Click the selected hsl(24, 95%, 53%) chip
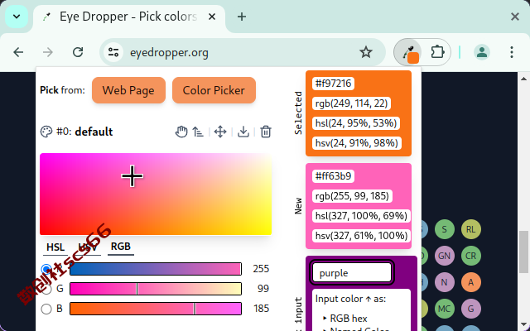The height and width of the screenshot is (331, 530). point(356,123)
